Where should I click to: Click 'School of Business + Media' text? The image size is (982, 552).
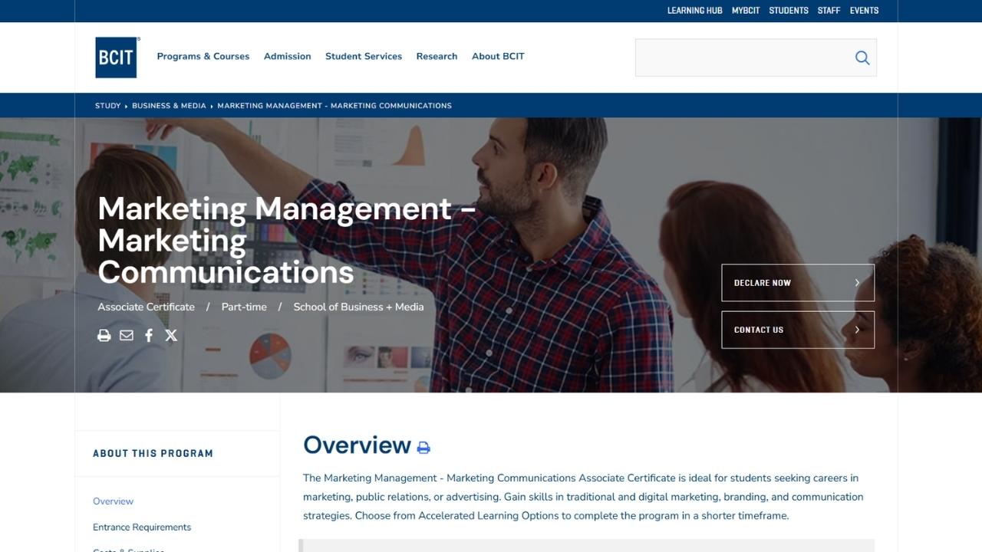coord(358,307)
